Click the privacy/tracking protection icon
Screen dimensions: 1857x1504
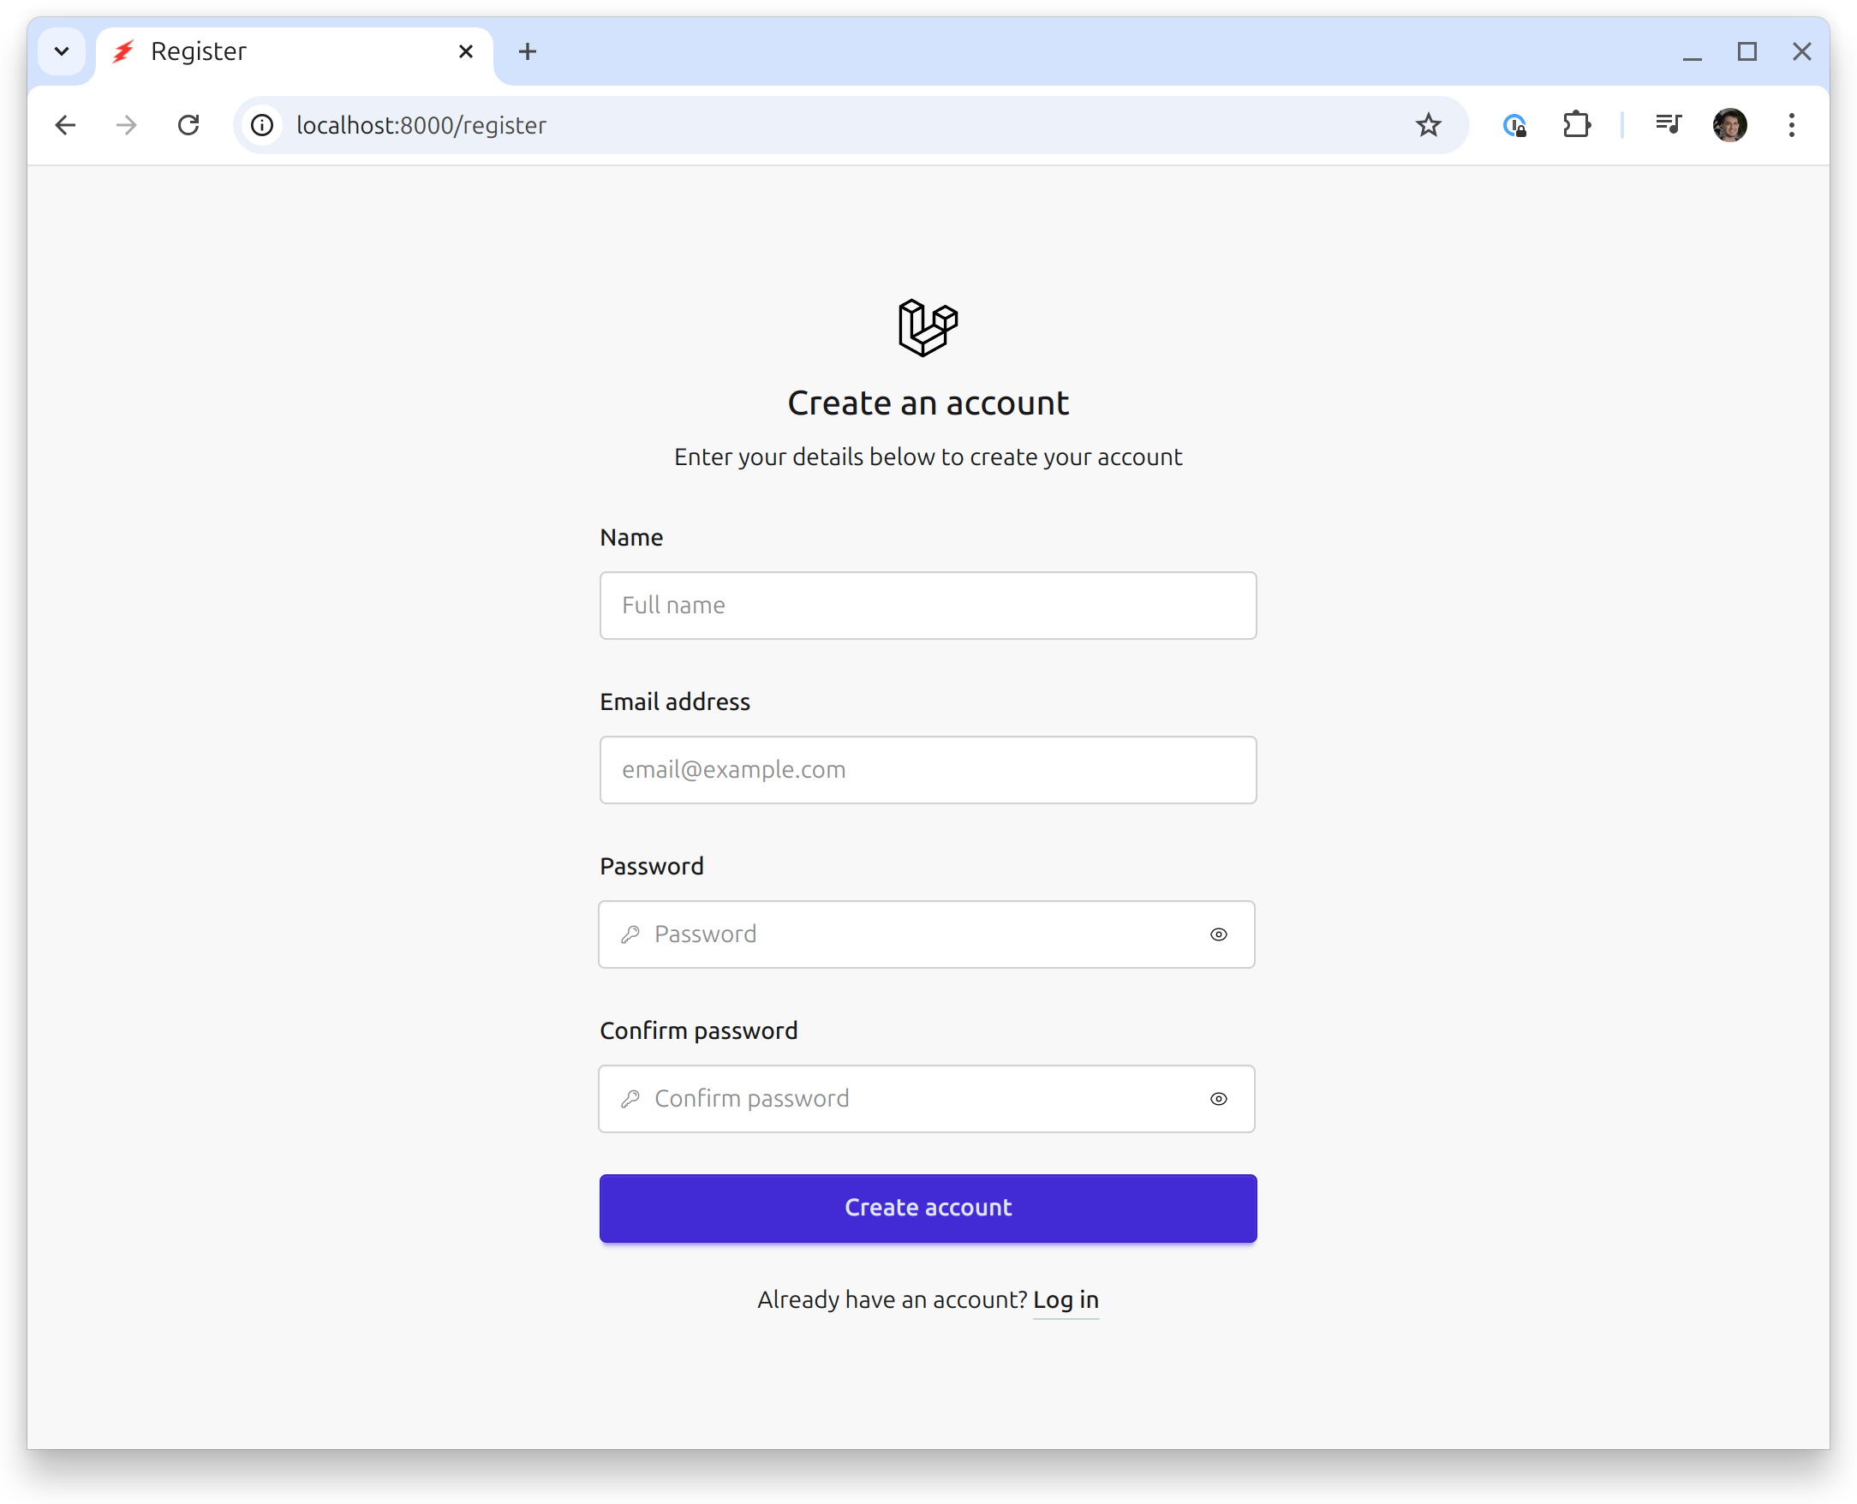1514,125
